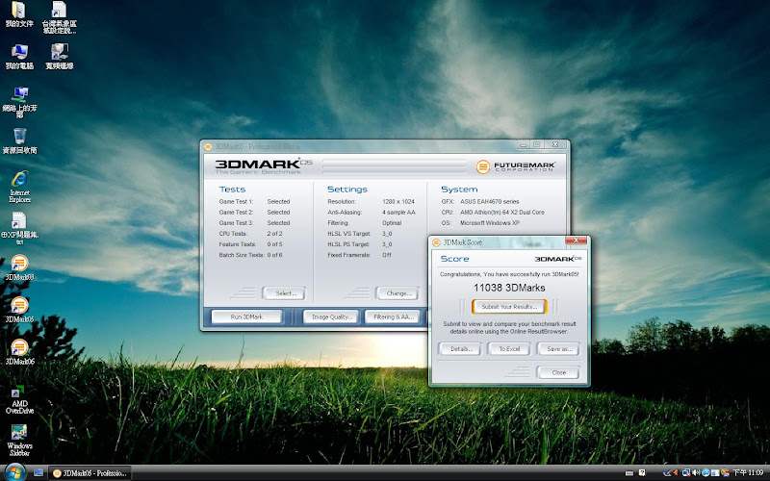Image resolution: width=770 pixels, height=481 pixels.
Task: Open Internet Explorer desktop icon
Action: (x=19, y=187)
